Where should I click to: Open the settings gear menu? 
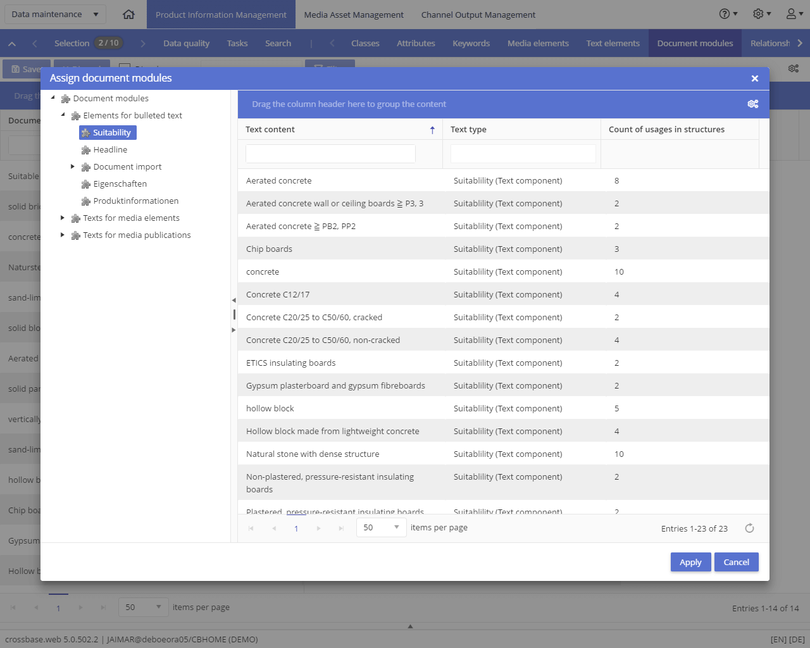[x=762, y=14]
